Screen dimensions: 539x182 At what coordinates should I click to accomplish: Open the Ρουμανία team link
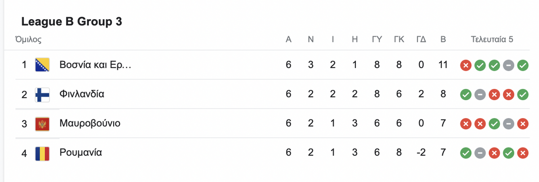(81, 152)
